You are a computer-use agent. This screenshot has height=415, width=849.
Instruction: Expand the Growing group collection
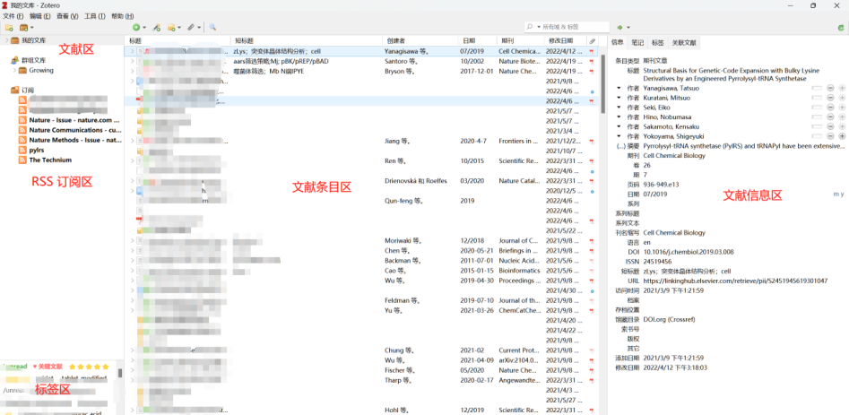point(16,70)
